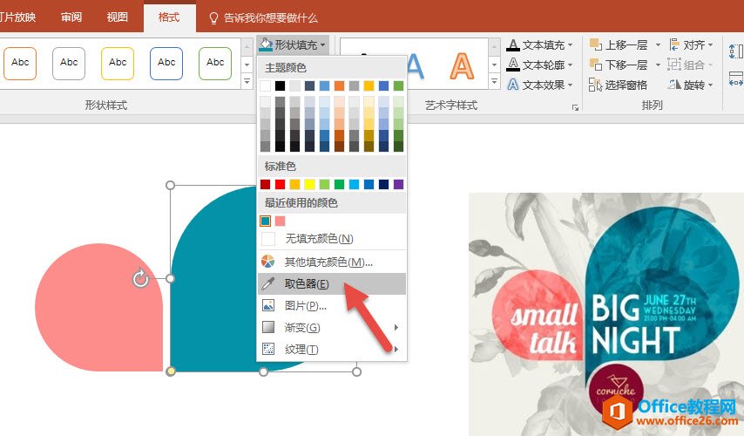The height and width of the screenshot is (436, 744).
Task: Click the rotation handle of selected shape
Action: [x=140, y=278]
